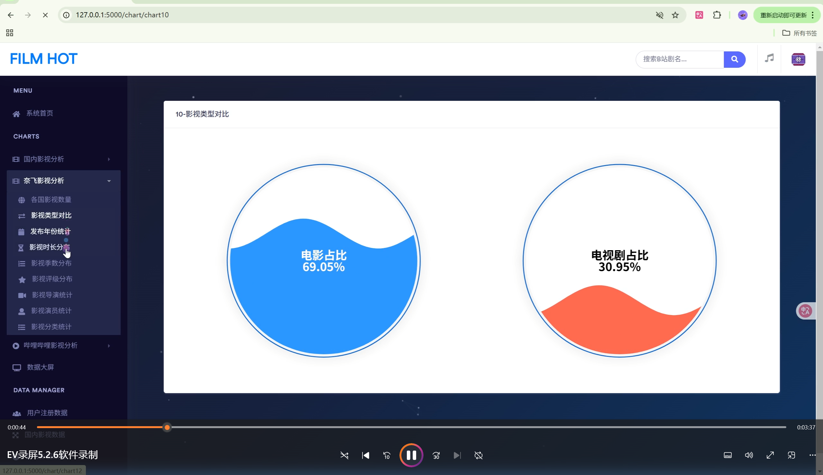Toggle repeat loop off icon
The height and width of the screenshot is (475, 823).
point(479,455)
